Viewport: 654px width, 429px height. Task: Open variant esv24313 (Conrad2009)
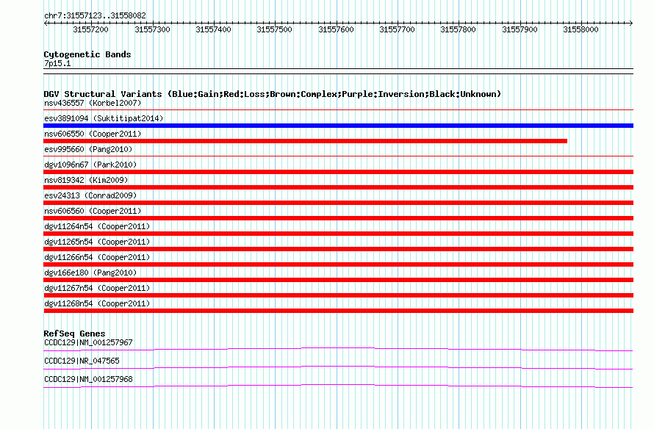[90, 195]
